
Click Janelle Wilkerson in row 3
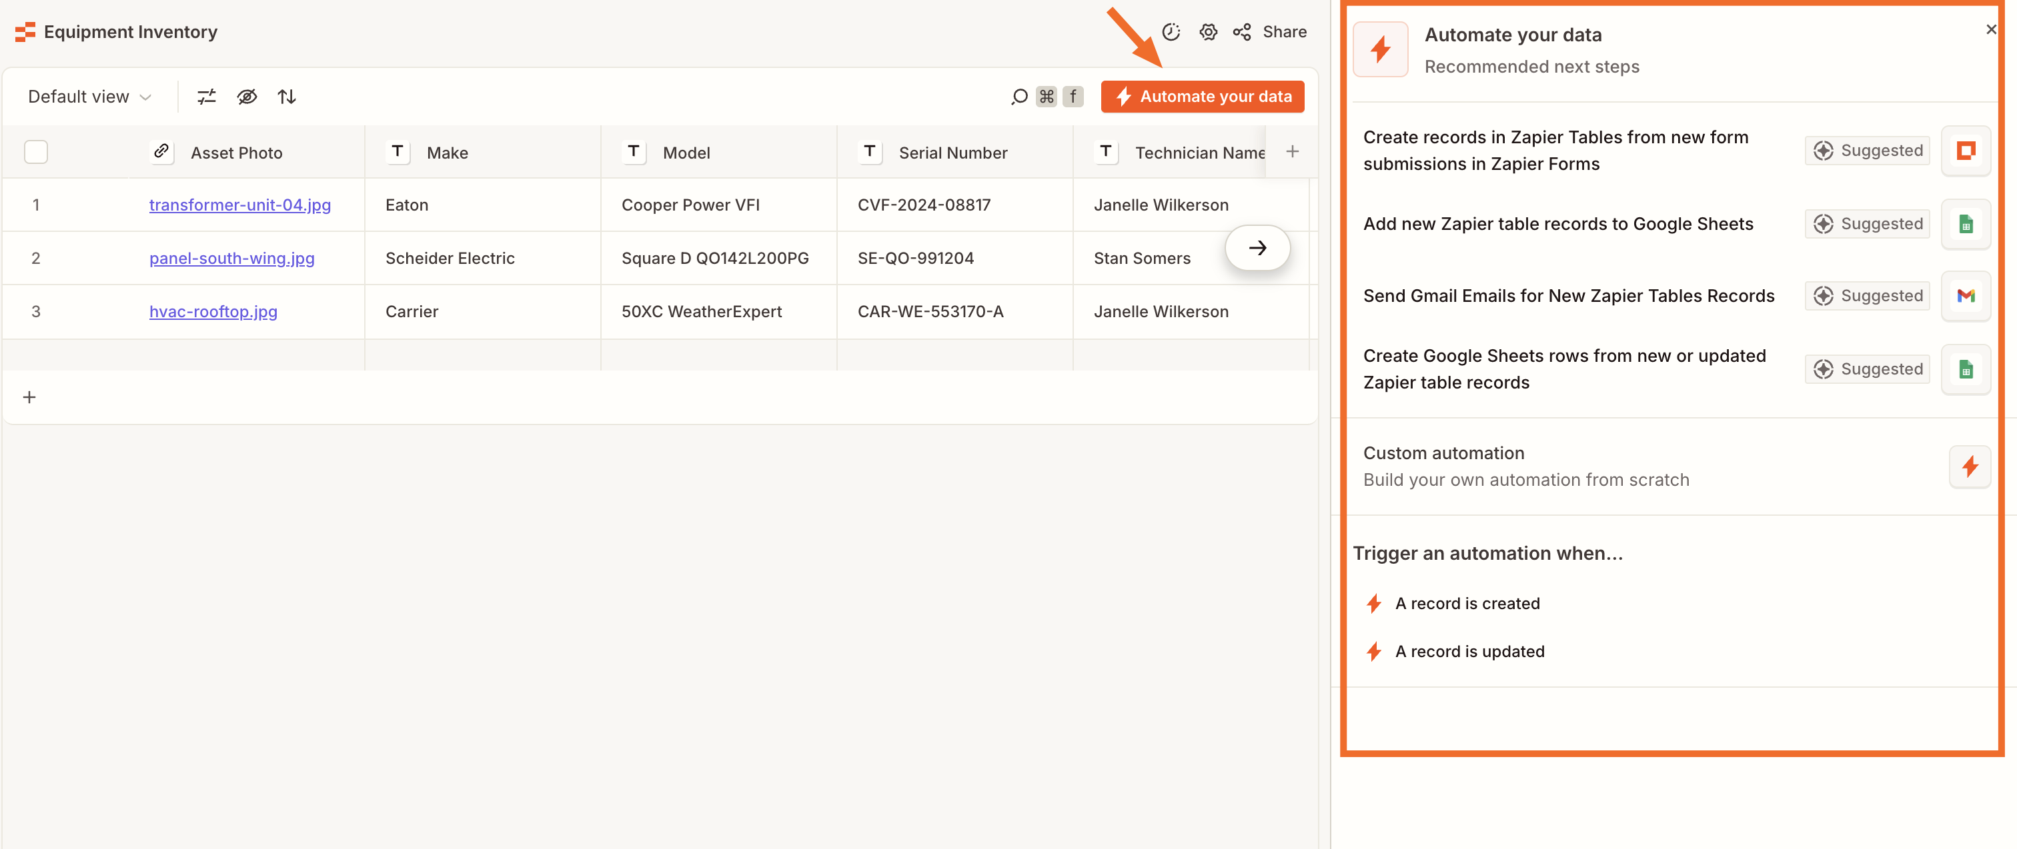[x=1191, y=311]
